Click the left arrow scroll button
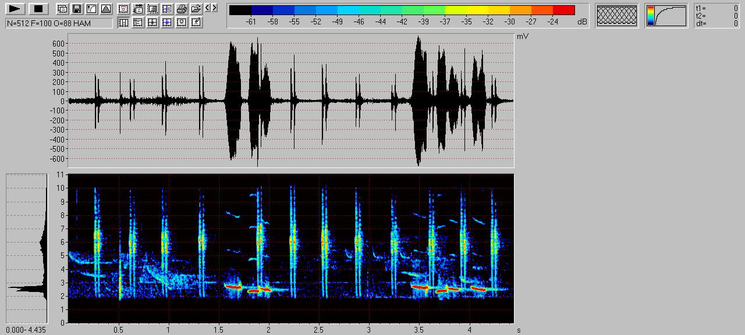This screenshot has height=335, width=745. [x=208, y=8]
